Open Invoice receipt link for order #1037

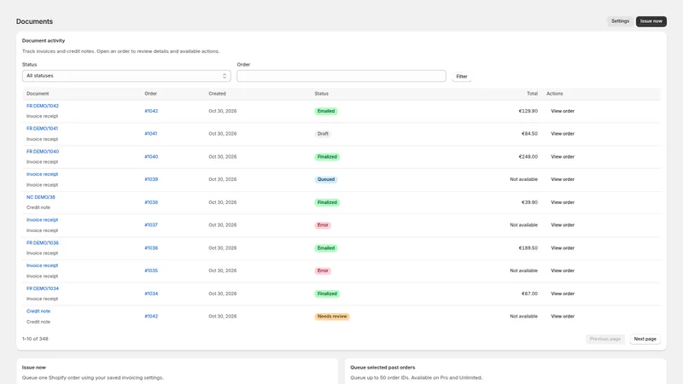(x=42, y=220)
